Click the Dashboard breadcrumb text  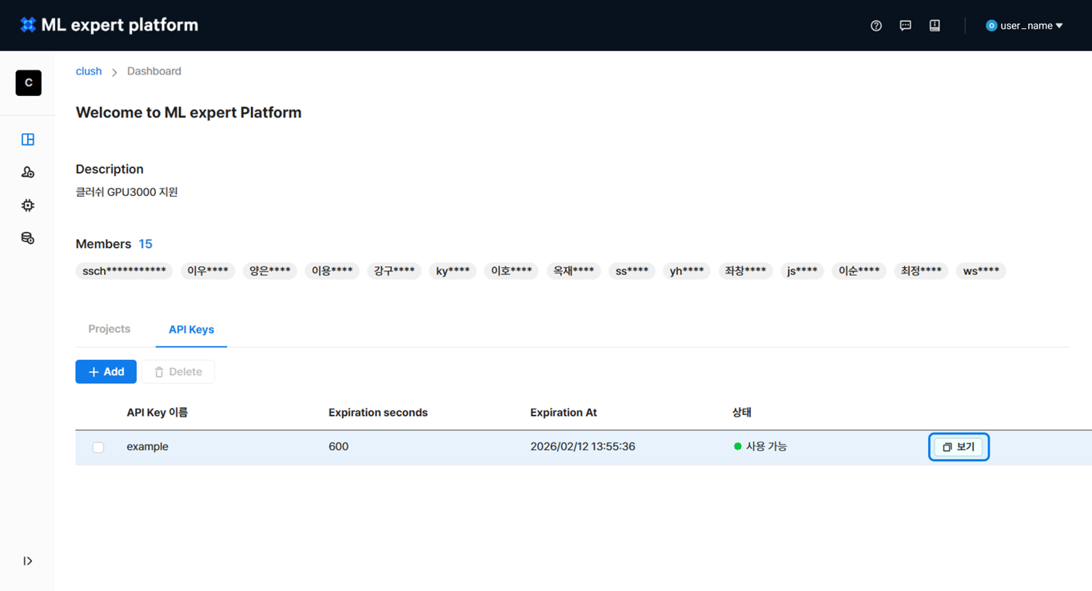(154, 71)
